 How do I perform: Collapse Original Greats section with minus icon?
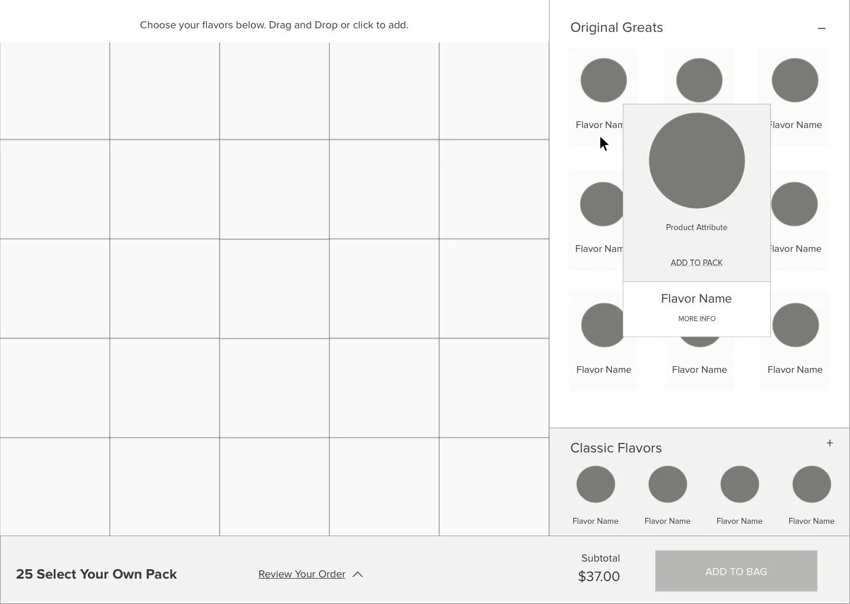(x=821, y=28)
